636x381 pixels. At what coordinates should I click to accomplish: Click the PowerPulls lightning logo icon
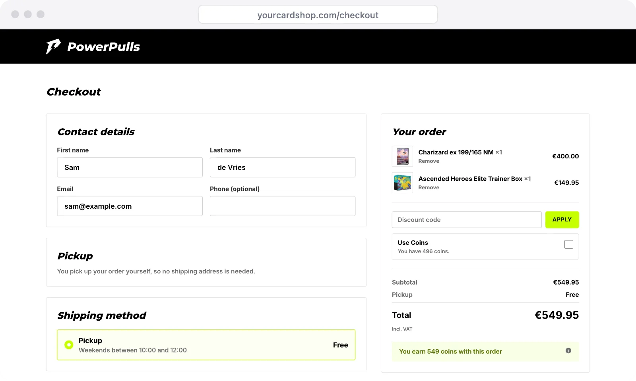point(53,46)
